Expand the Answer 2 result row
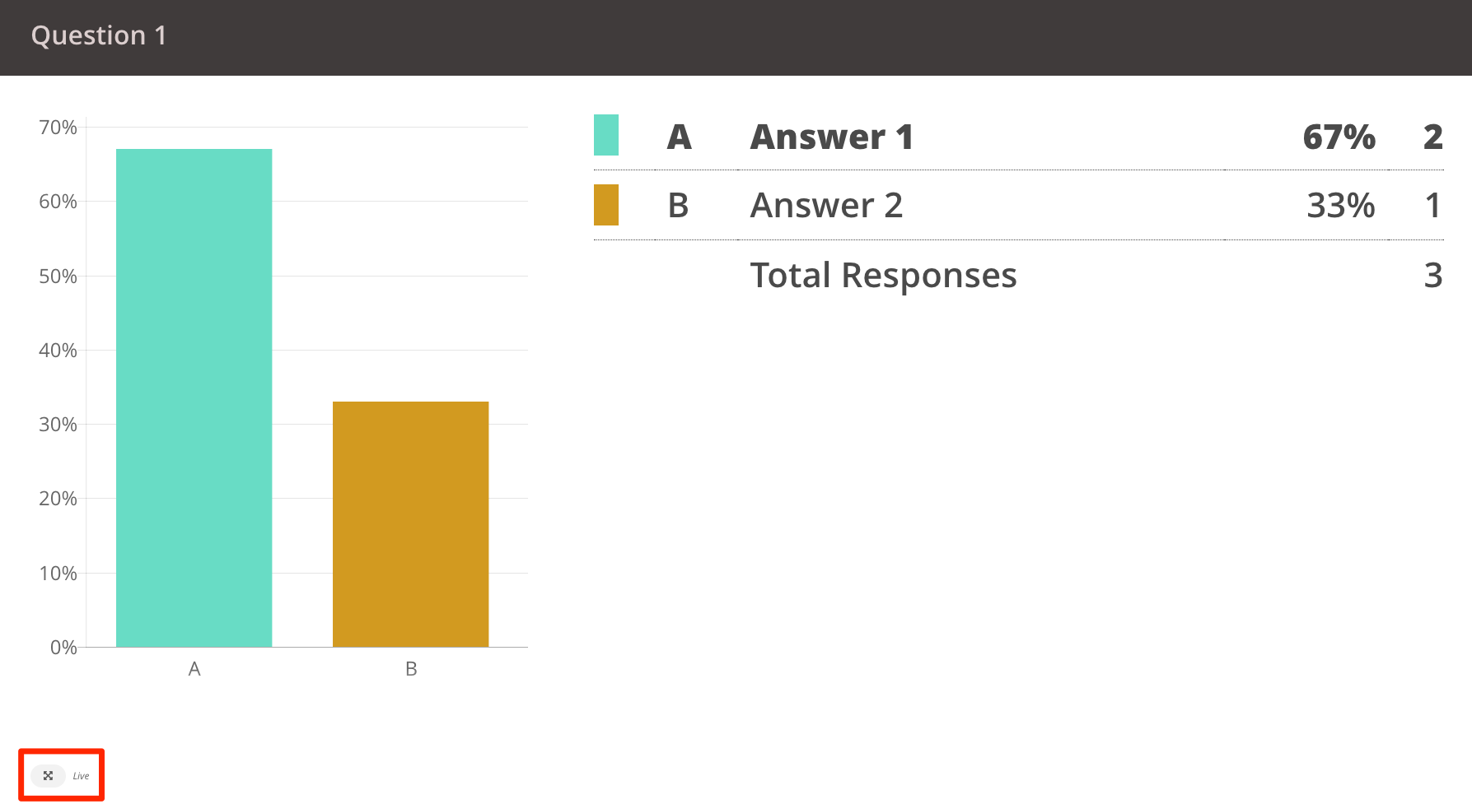The height and width of the screenshot is (804, 1472). click(826, 205)
